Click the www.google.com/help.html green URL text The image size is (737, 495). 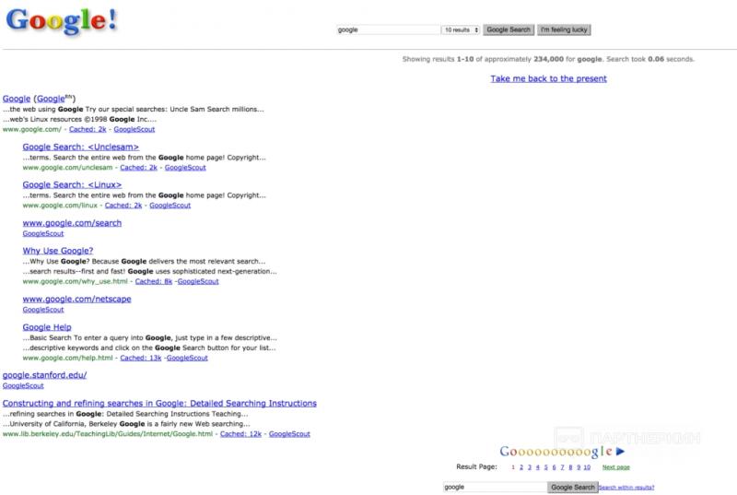coord(67,359)
